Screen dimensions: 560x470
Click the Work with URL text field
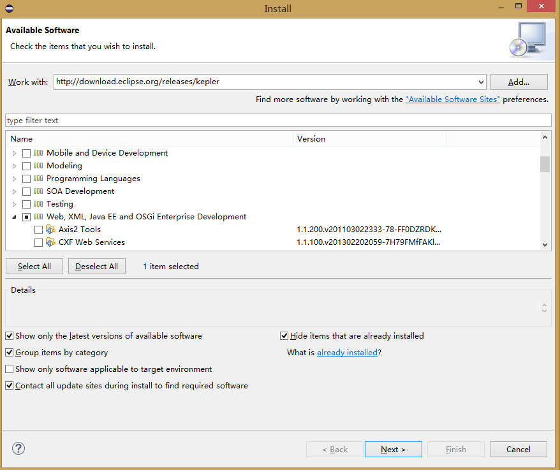pos(265,82)
